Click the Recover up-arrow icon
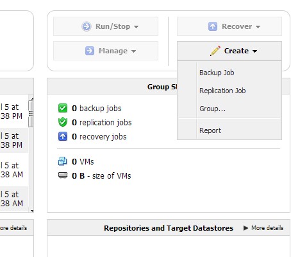Image resolution: width=291 pixels, height=257 pixels. pos(213,26)
